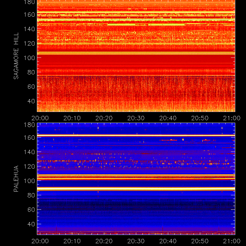Screen dimensions: 246x246
Task: Click inside the Sagamore Hill red spectrogram
Action: [136, 56]
